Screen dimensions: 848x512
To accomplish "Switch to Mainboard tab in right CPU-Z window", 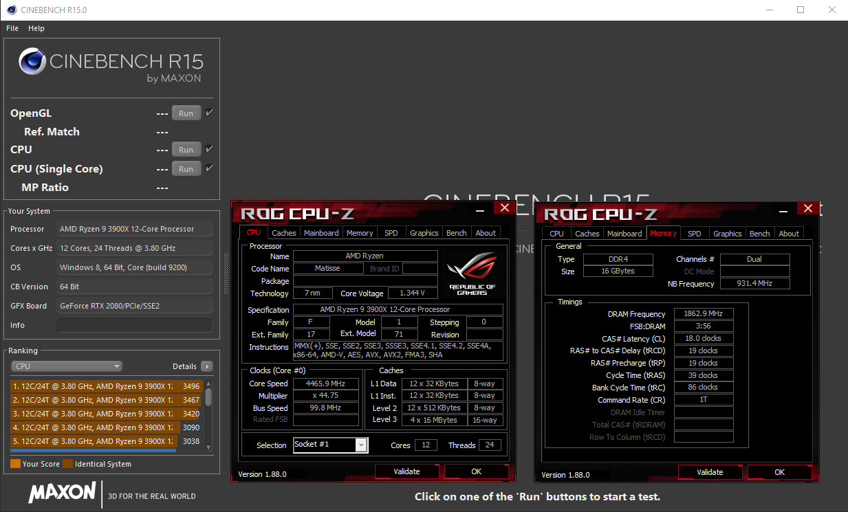I will coord(624,233).
